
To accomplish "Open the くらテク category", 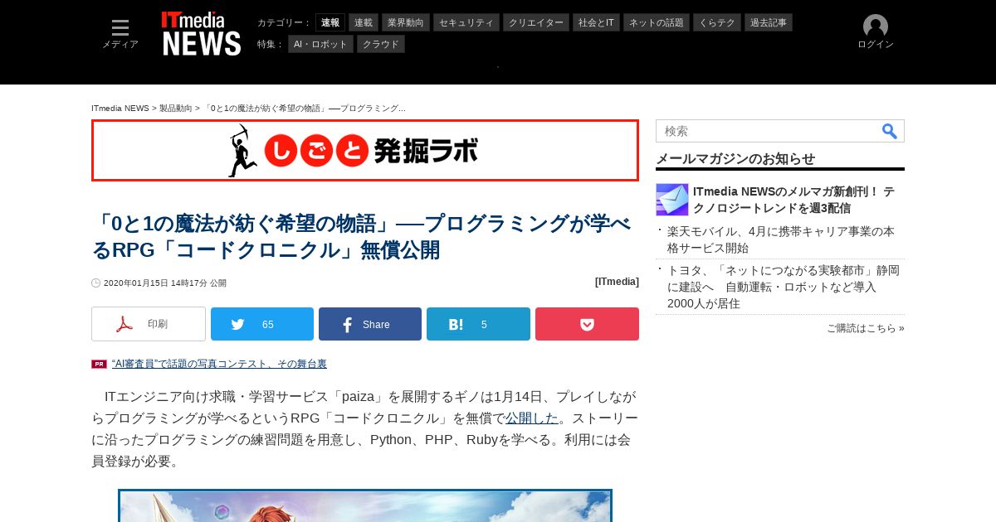I will (x=717, y=22).
